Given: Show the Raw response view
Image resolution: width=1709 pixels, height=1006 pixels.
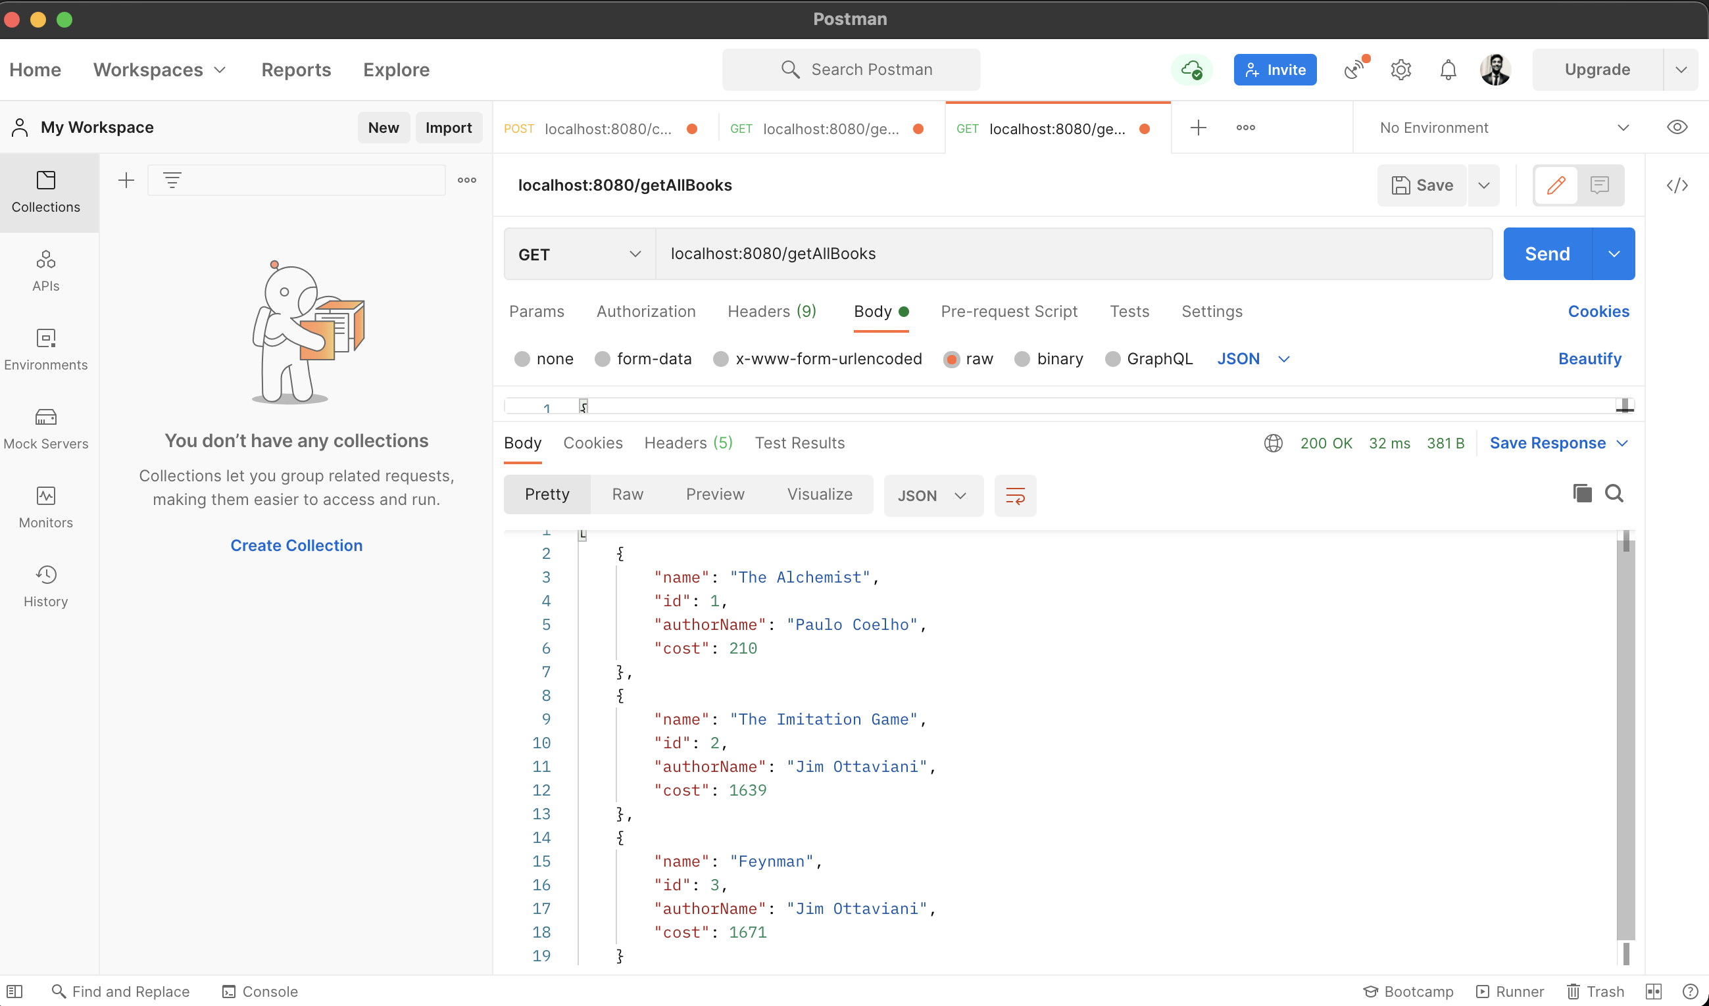Looking at the screenshot, I should (628, 494).
